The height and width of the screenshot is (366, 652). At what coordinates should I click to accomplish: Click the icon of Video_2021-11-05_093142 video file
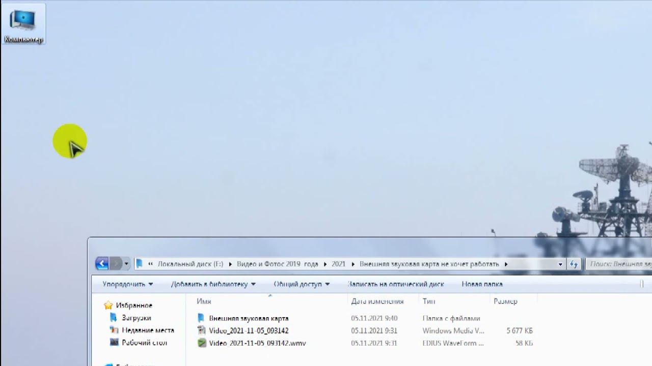point(202,330)
